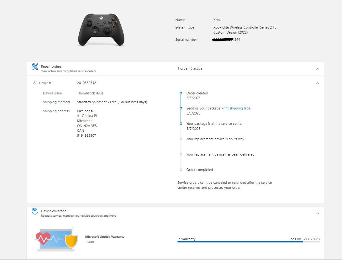This screenshot has height=260, width=342.
Task: Click the 'Your replacement device is on its way' text
Action: pyautogui.click(x=215, y=139)
